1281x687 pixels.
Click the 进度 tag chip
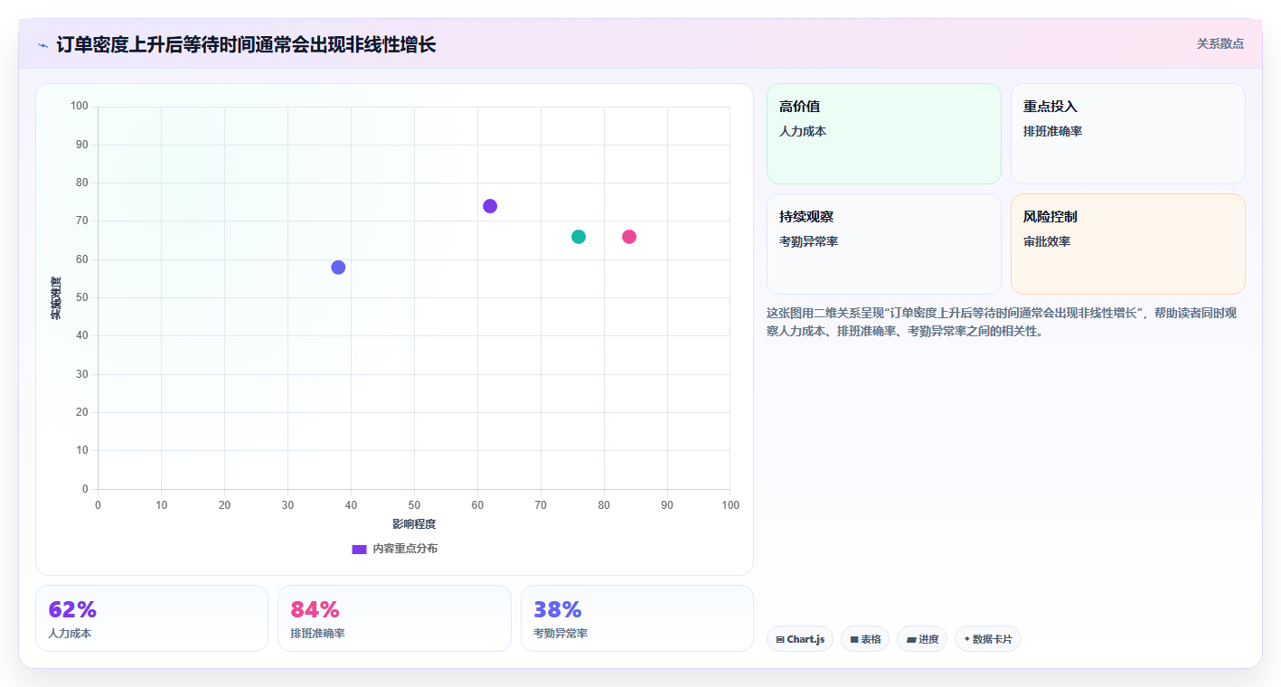pyautogui.click(x=922, y=639)
